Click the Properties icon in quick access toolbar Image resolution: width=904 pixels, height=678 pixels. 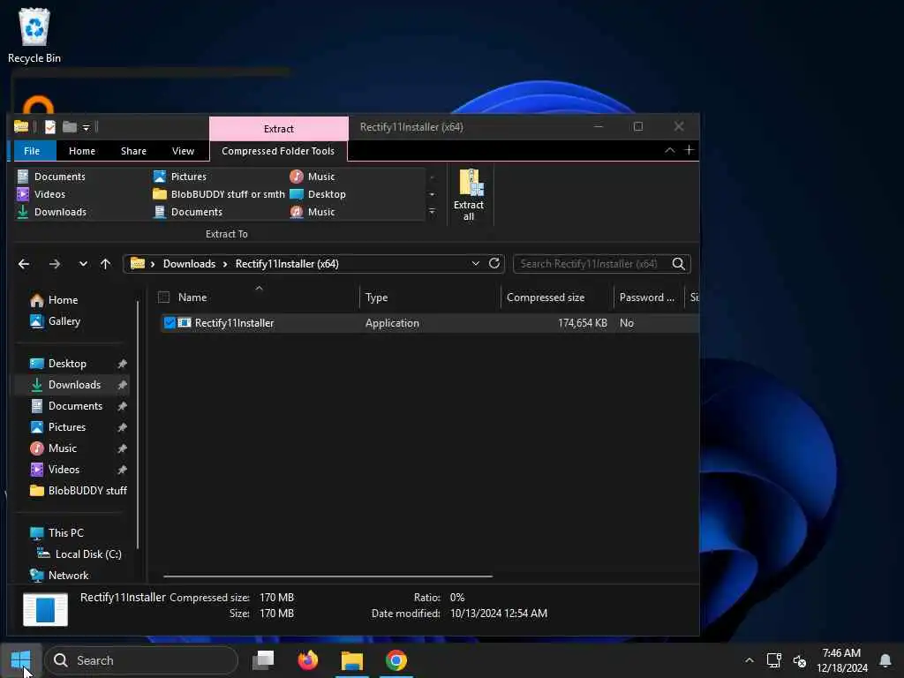click(50, 127)
